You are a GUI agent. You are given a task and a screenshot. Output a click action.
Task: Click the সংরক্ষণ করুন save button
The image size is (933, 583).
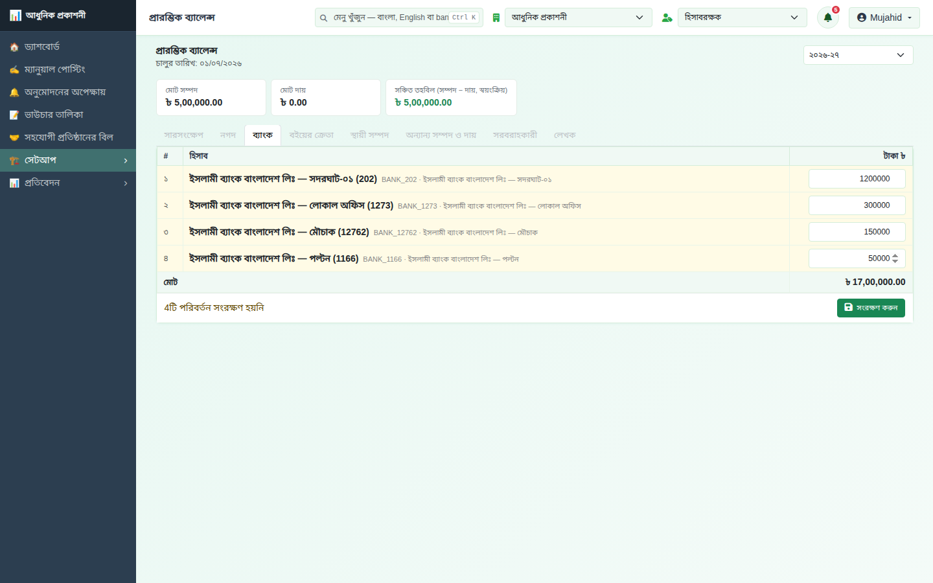click(x=871, y=308)
